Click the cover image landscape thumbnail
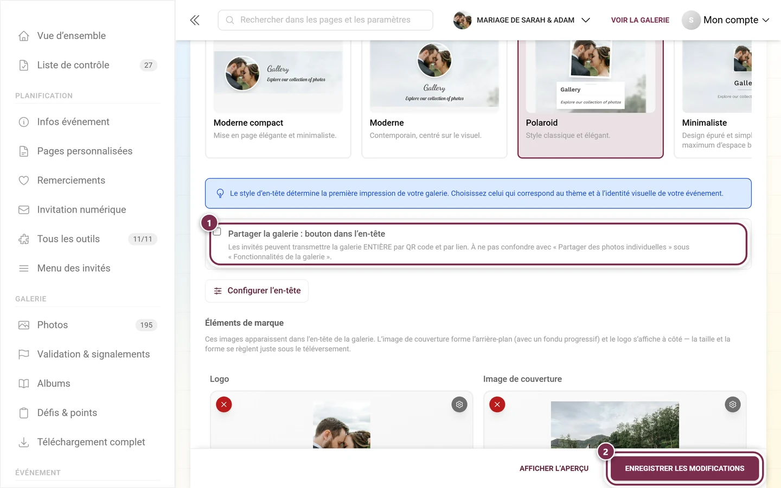The height and width of the screenshot is (488, 781). pyautogui.click(x=615, y=425)
